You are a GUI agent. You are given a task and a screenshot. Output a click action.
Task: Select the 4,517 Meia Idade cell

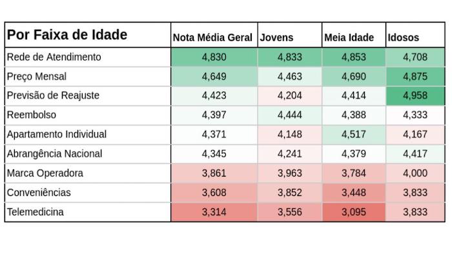tap(354, 135)
